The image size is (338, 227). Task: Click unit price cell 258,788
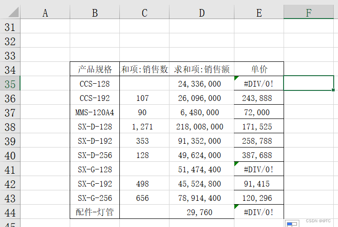259,141
